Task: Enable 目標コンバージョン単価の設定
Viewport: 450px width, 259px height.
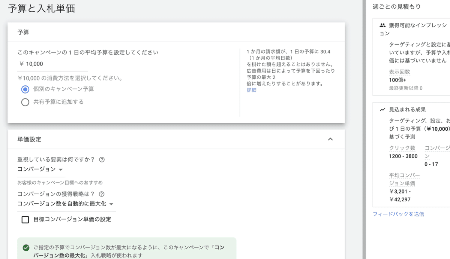Action: (x=25, y=220)
